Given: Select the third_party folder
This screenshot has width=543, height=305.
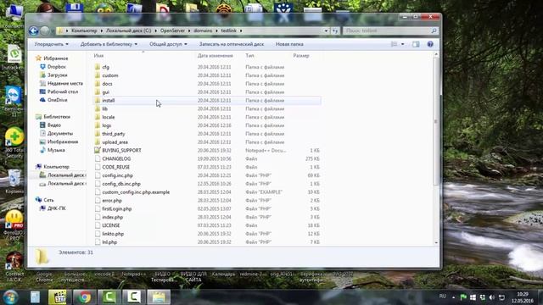Looking at the screenshot, I should pyautogui.click(x=114, y=134).
